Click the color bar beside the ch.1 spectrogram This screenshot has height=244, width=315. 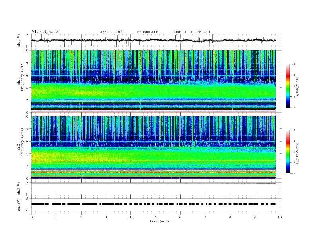[x=288, y=86]
